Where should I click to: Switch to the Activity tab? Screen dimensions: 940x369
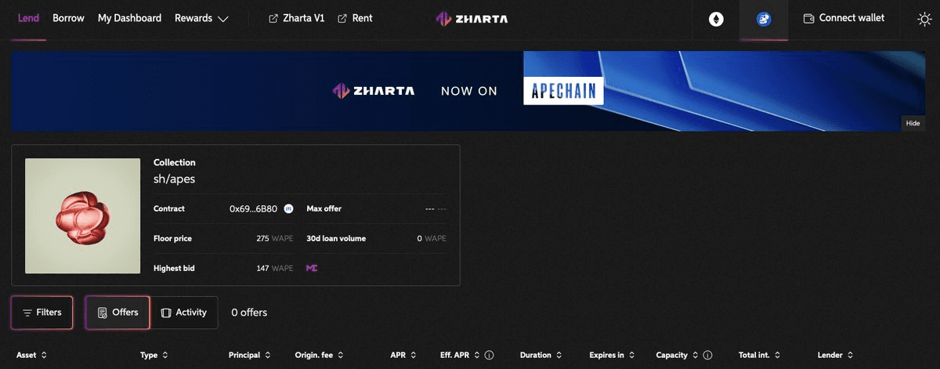pos(184,313)
